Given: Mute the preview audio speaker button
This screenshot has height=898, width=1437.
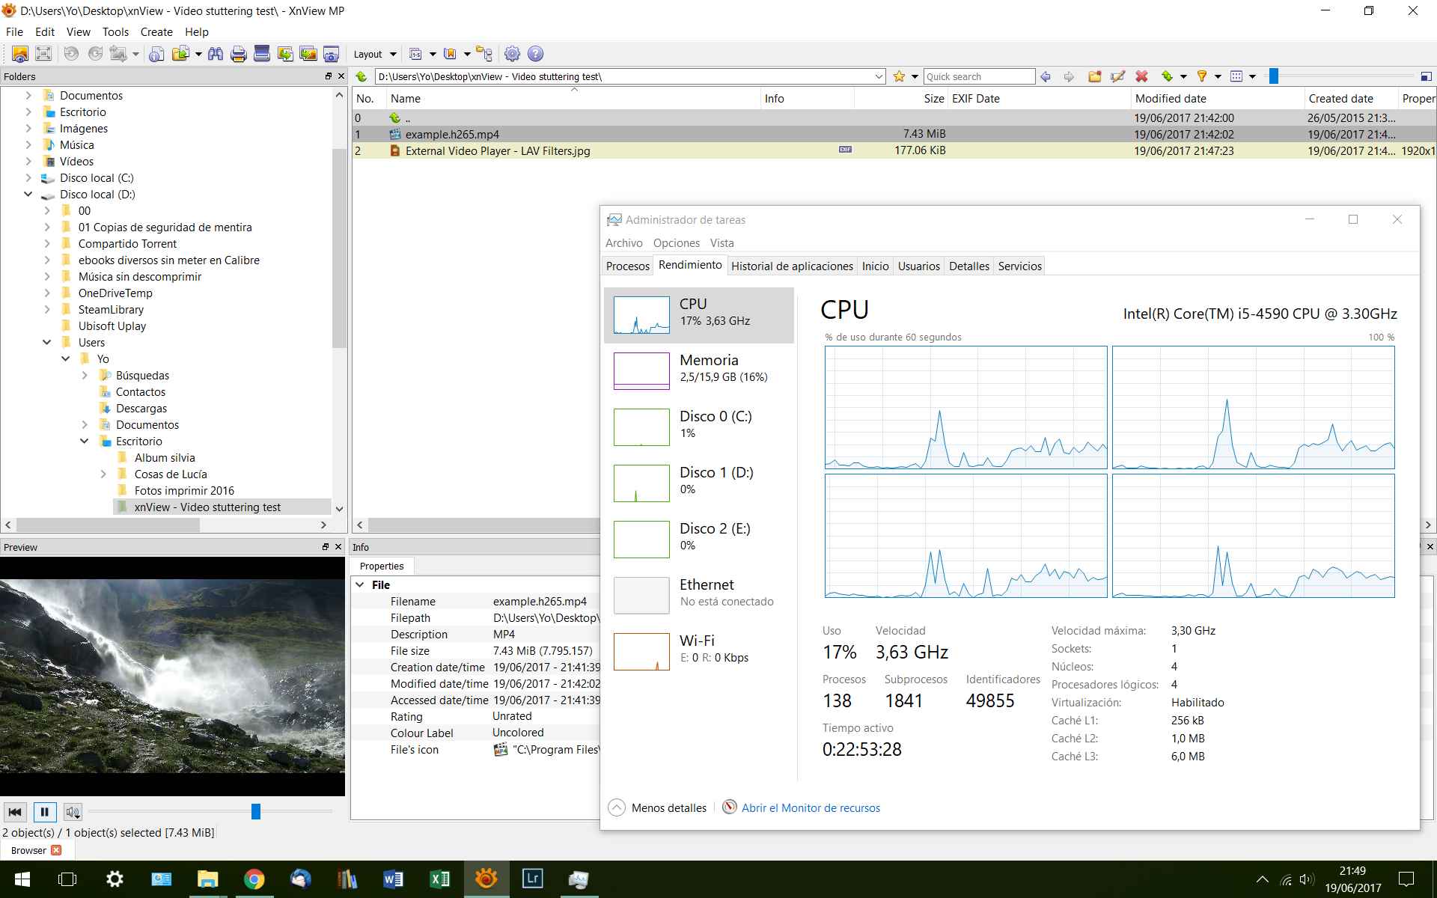Looking at the screenshot, I should 73,812.
